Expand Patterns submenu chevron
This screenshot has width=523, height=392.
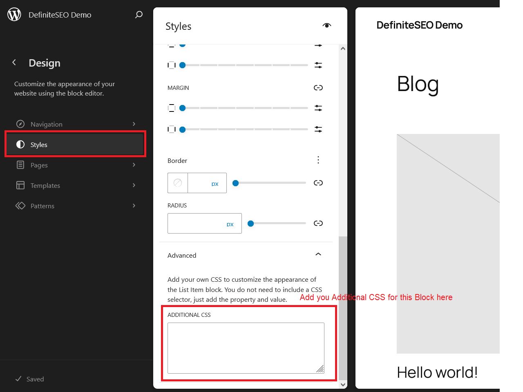point(134,206)
